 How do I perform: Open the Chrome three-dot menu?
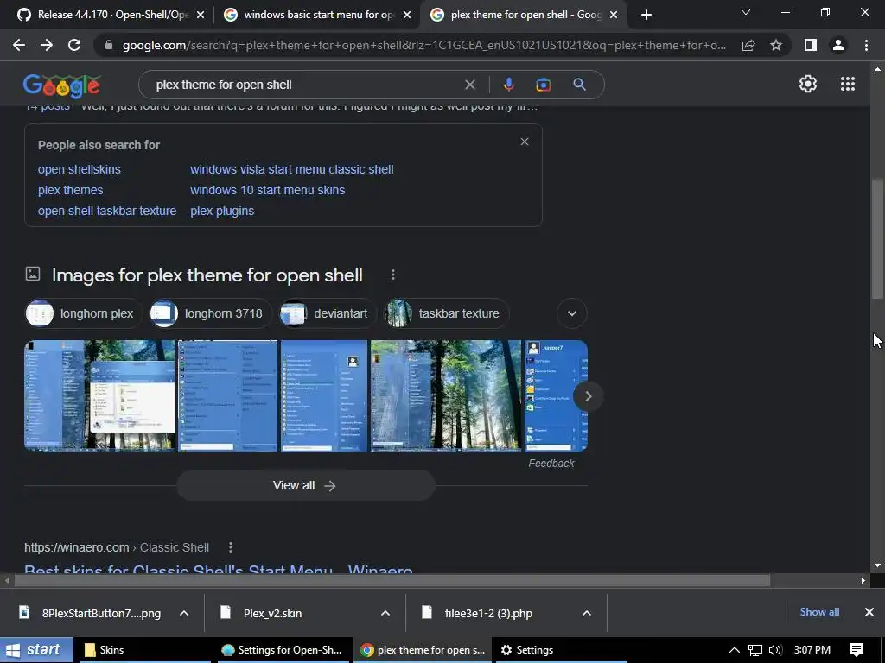tap(866, 45)
